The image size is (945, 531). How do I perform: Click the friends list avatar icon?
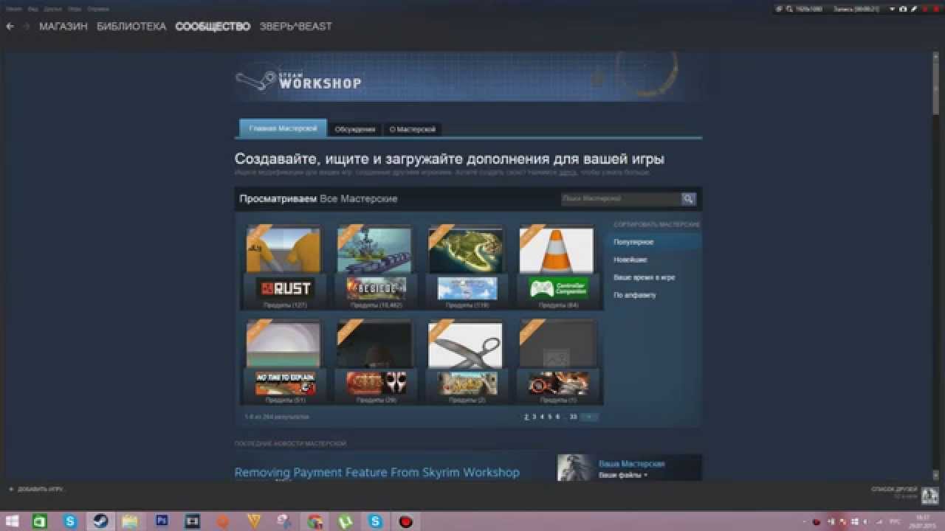tap(929, 496)
